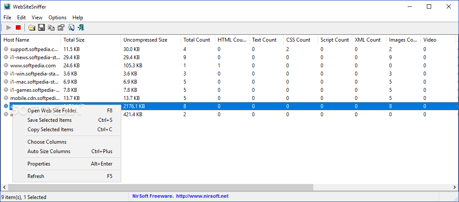Open the Options menu
The height and width of the screenshot is (202, 459).
click(x=57, y=18)
